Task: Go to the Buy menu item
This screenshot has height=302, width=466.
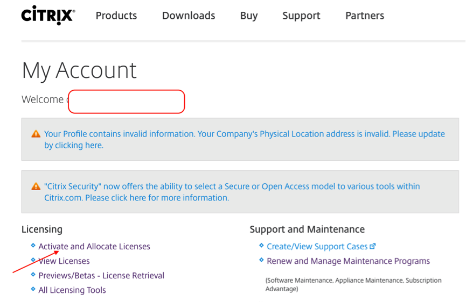Action: tap(249, 16)
